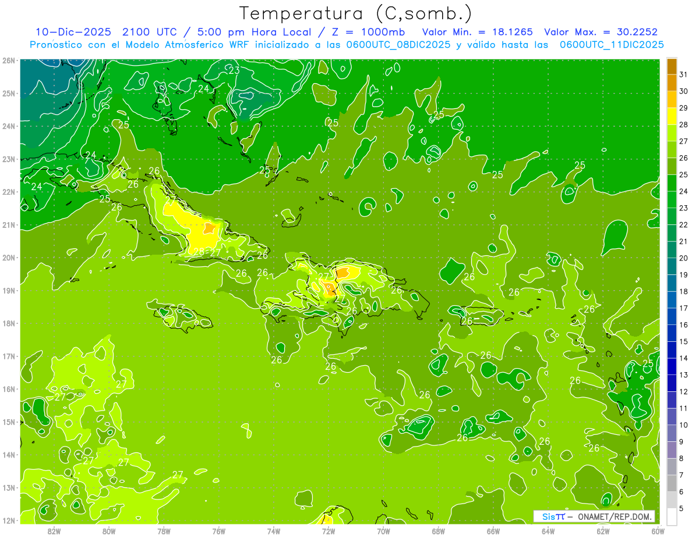Image resolution: width=699 pixels, height=539 pixels.
Task: Click the 62W longitude axis label
Action: pyautogui.click(x=603, y=530)
